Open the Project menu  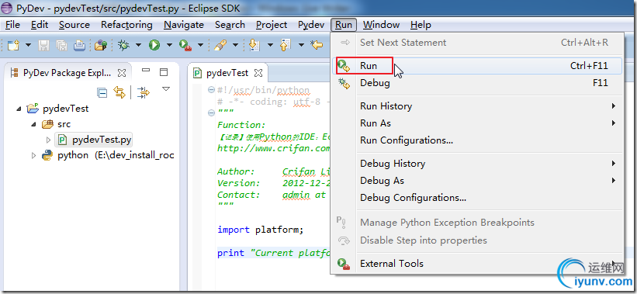click(272, 25)
